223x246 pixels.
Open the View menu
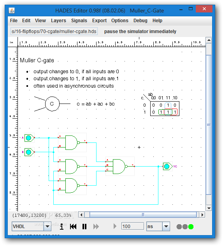40,21
